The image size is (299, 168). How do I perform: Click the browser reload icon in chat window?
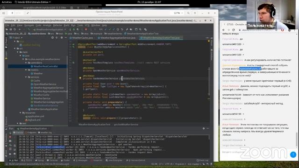point(234,30)
